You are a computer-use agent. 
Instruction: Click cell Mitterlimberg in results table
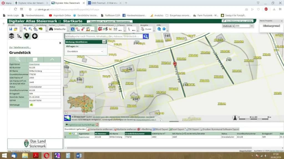tap(117, 137)
